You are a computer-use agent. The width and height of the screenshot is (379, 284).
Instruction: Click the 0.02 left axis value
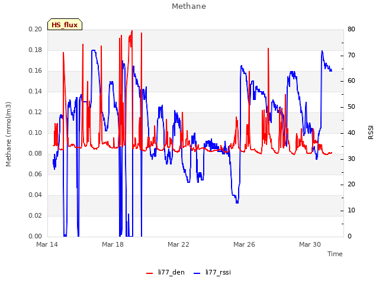35,215
